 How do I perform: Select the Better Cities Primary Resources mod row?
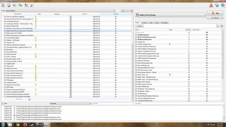67,31
